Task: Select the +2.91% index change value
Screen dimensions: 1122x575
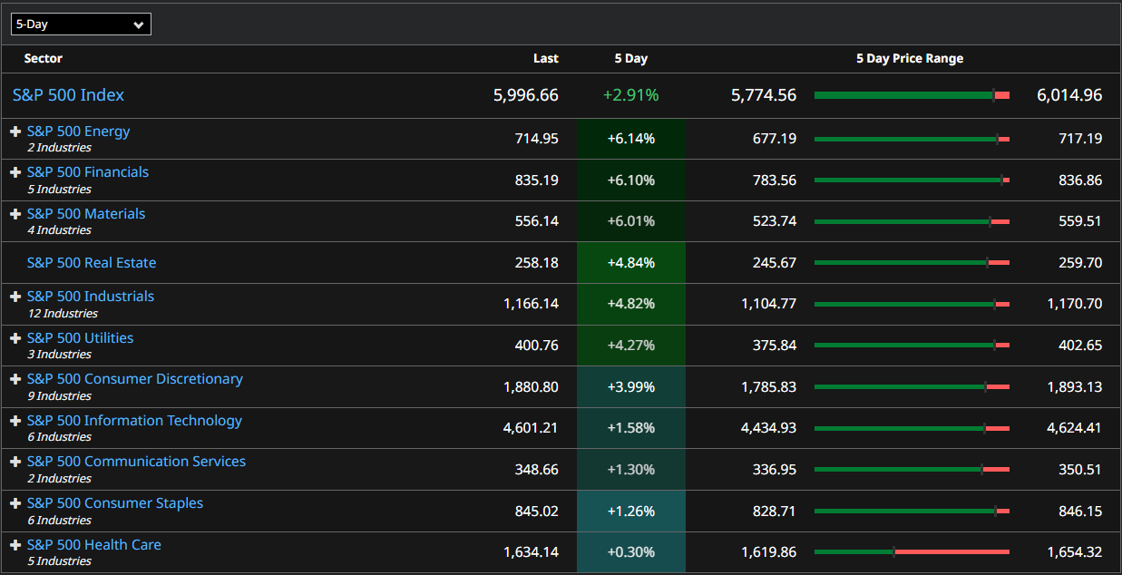Action: click(x=630, y=95)
